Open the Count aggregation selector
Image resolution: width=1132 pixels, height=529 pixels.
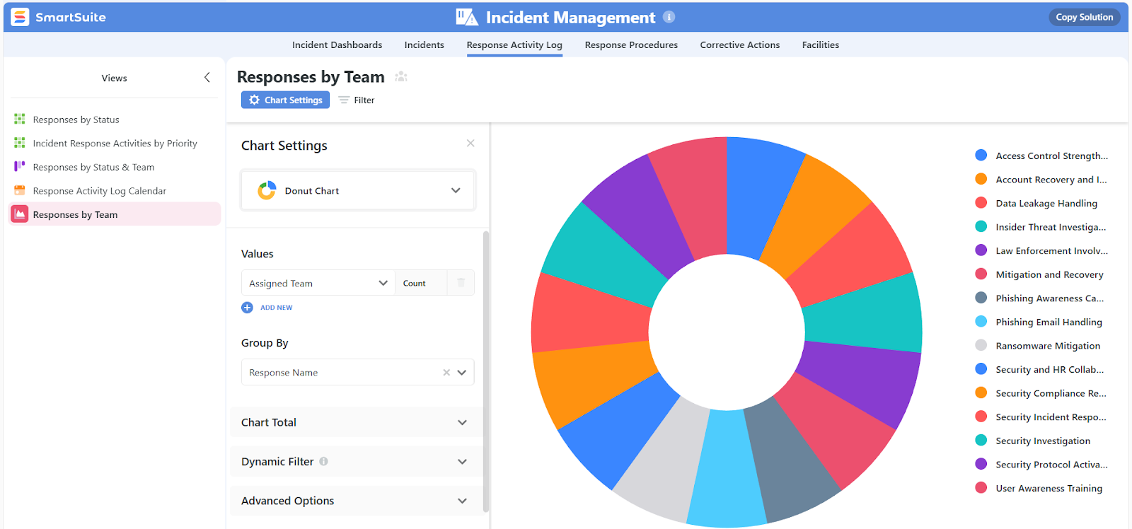click(420, 283)
